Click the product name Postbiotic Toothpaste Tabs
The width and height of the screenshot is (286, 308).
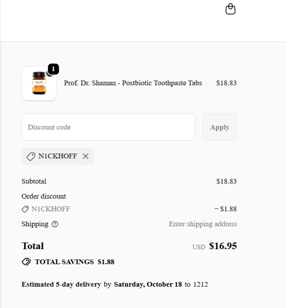pos(133,83)
